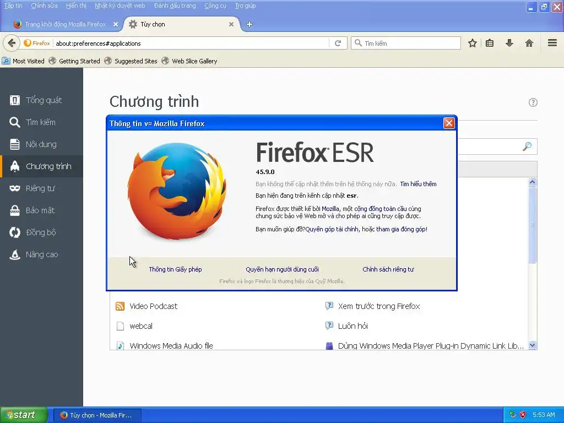
Task: Open the Đánh dấu trang menu
Action: pos(175,6)
